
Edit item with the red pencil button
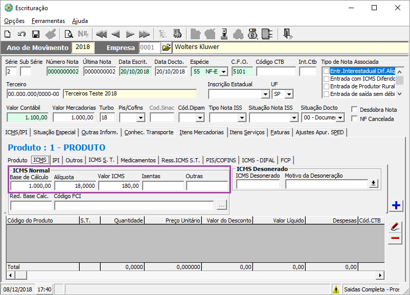pos(395,227)
